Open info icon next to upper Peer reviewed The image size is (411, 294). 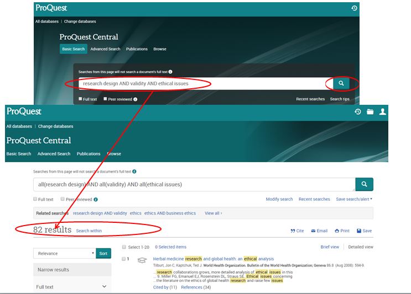coord(136,99)
